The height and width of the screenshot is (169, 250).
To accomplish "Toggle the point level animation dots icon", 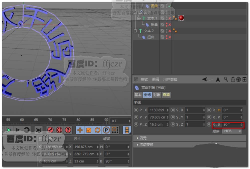I will pos(115,130).
